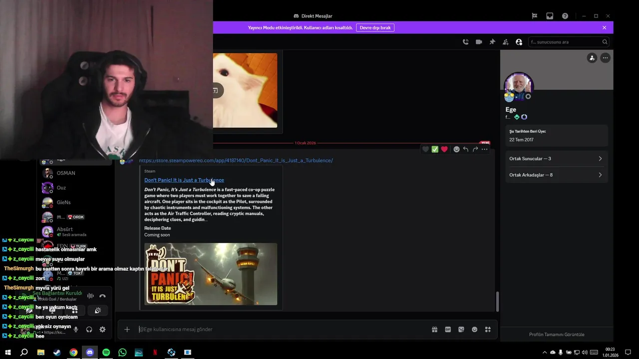Click Ege's profile avatar
Screen dimensions: 639x359
tap(519, 86)
